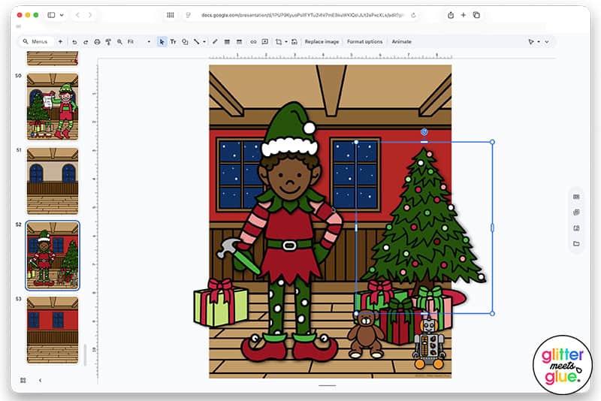Image resolution: width=601 pixels, height=401 pixels.
Task: Open the Menus search box
Action: click(35, 41)
